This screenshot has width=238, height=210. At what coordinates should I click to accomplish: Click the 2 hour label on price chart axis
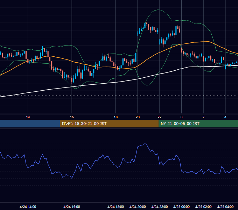pos(203,117)
